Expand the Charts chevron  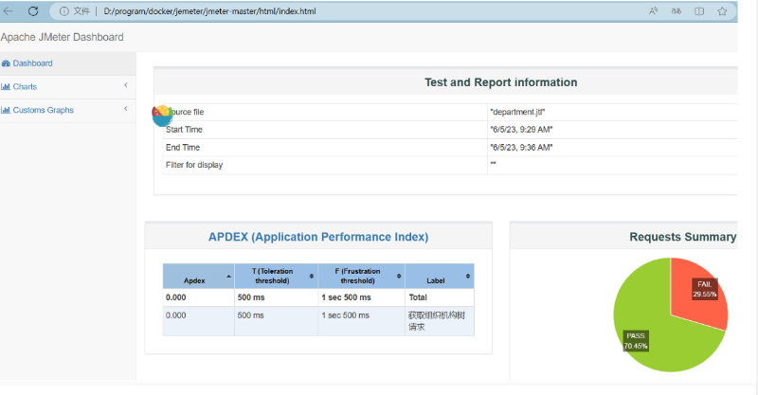click(x=126, y=85)
